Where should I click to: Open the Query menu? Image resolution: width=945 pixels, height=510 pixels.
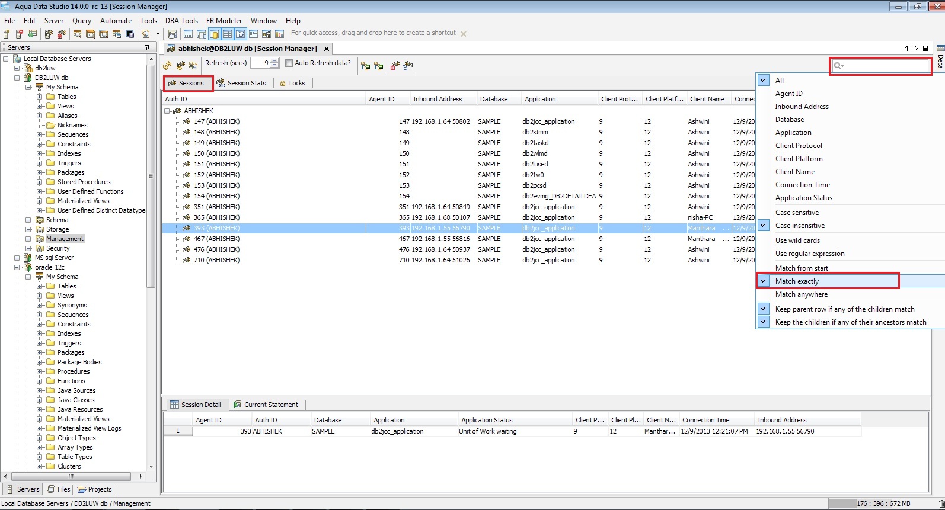[x=82, y=21]
